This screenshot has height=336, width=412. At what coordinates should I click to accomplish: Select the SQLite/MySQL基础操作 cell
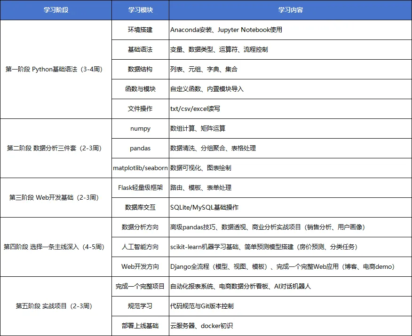tap(290, 207)
